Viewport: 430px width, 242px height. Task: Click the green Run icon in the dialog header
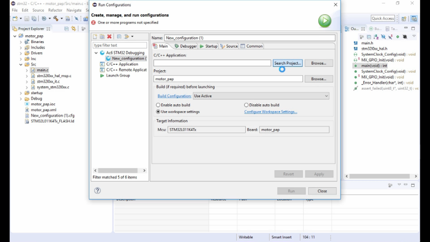324,21
